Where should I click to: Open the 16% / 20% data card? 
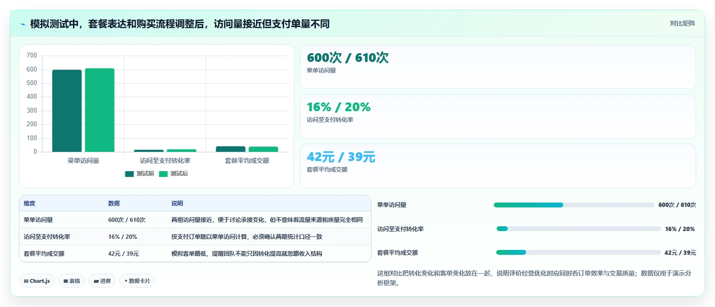498,116
